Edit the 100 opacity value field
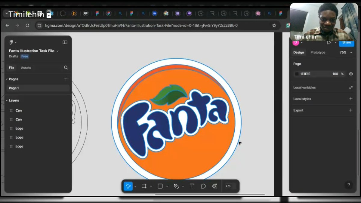361x203 pixels. click(x=335, y=74)
